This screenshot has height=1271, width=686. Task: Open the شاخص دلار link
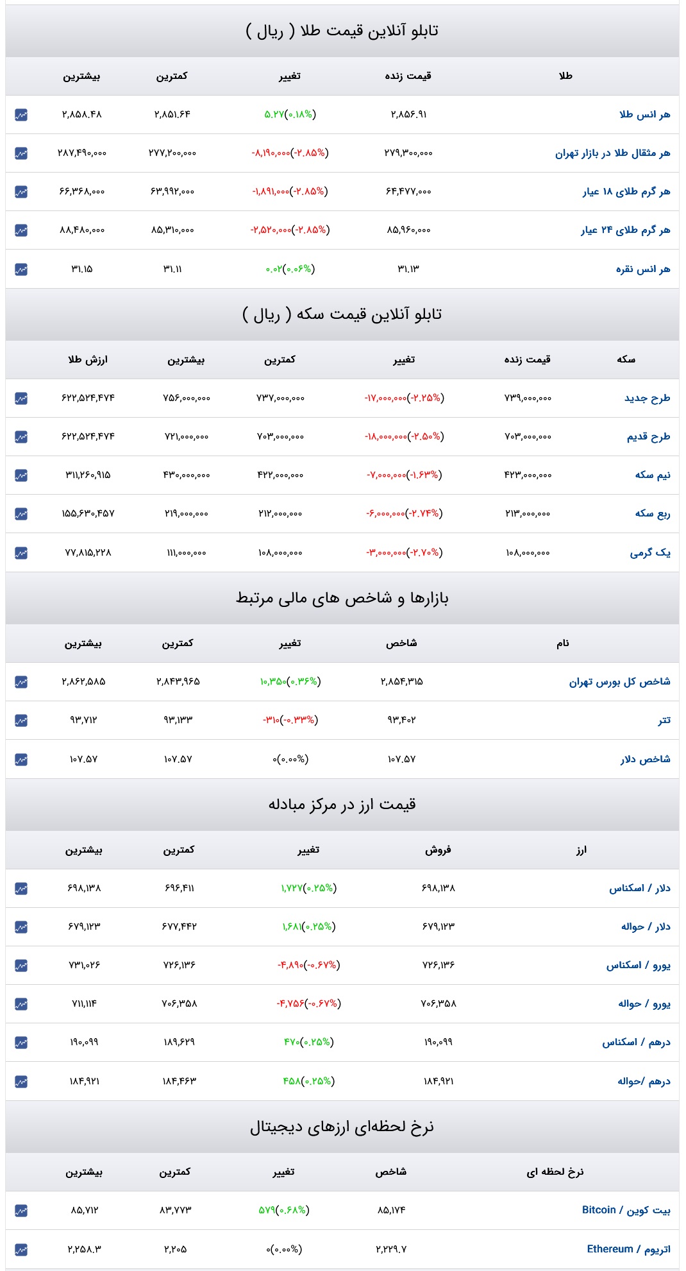tap(645, 759)
